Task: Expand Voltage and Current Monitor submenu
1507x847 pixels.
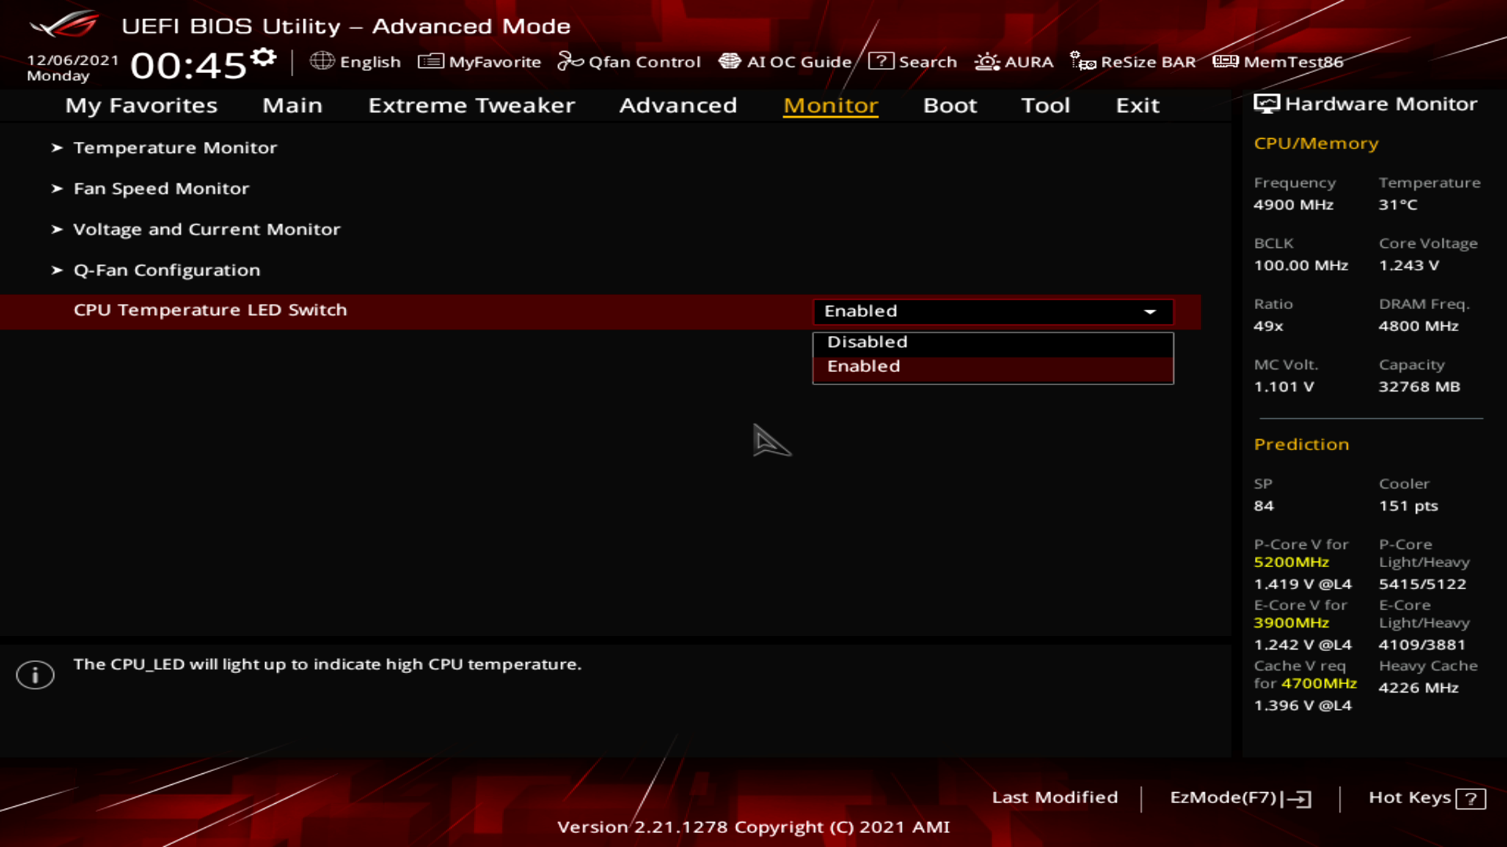Action: [x=206, y=229]
